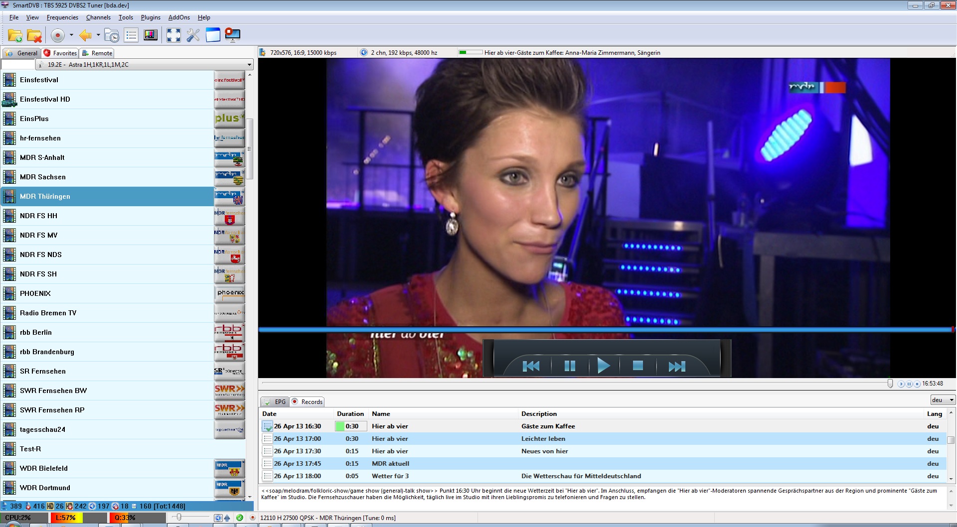This screenshot has width=957, height=527.
Task: Toggle the channel list view button
Action: coord(132,35)
